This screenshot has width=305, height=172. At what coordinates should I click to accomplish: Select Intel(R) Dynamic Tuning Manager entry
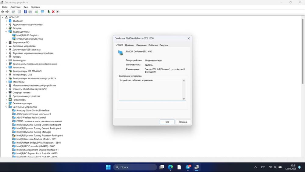point(34,132)
